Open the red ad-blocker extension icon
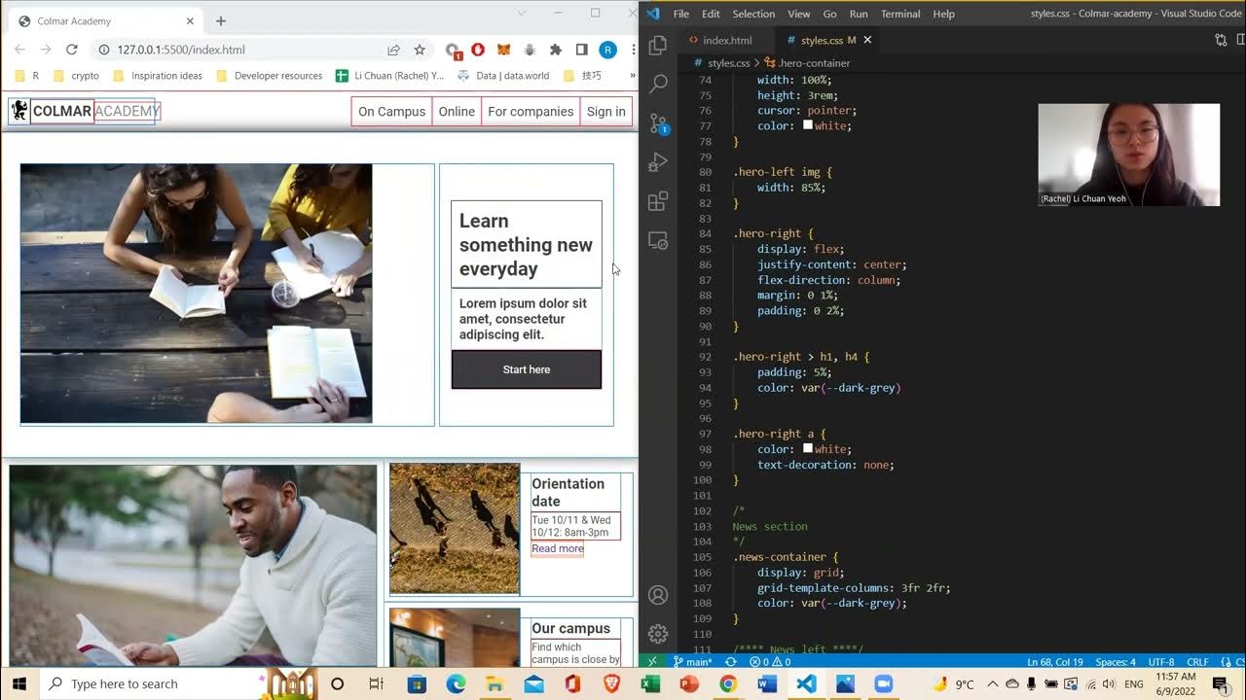 pos(477,50)
